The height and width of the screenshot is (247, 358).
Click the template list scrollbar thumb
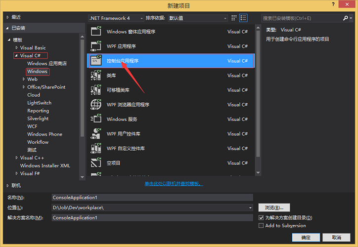point(258,93)
